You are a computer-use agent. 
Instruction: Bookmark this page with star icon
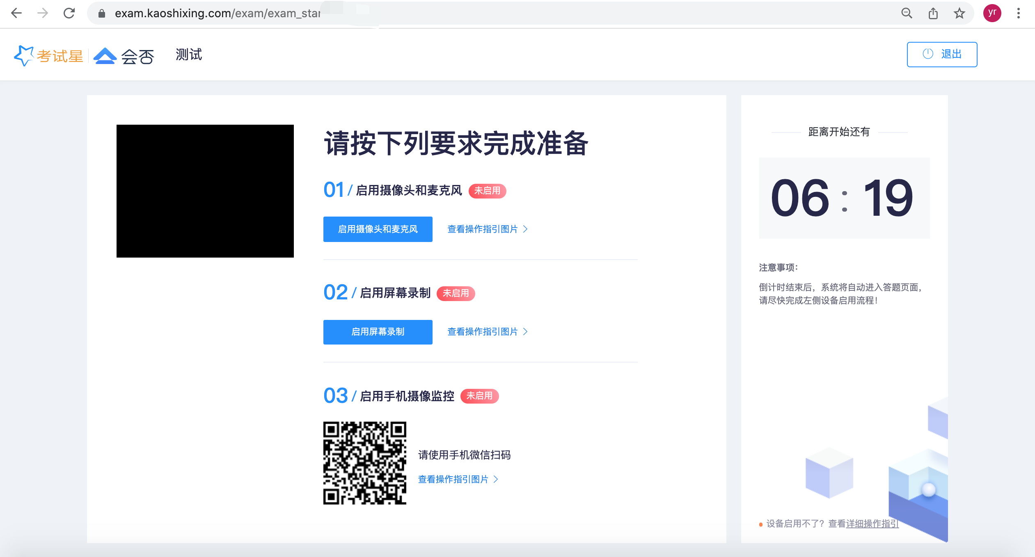tap(959, 14)
